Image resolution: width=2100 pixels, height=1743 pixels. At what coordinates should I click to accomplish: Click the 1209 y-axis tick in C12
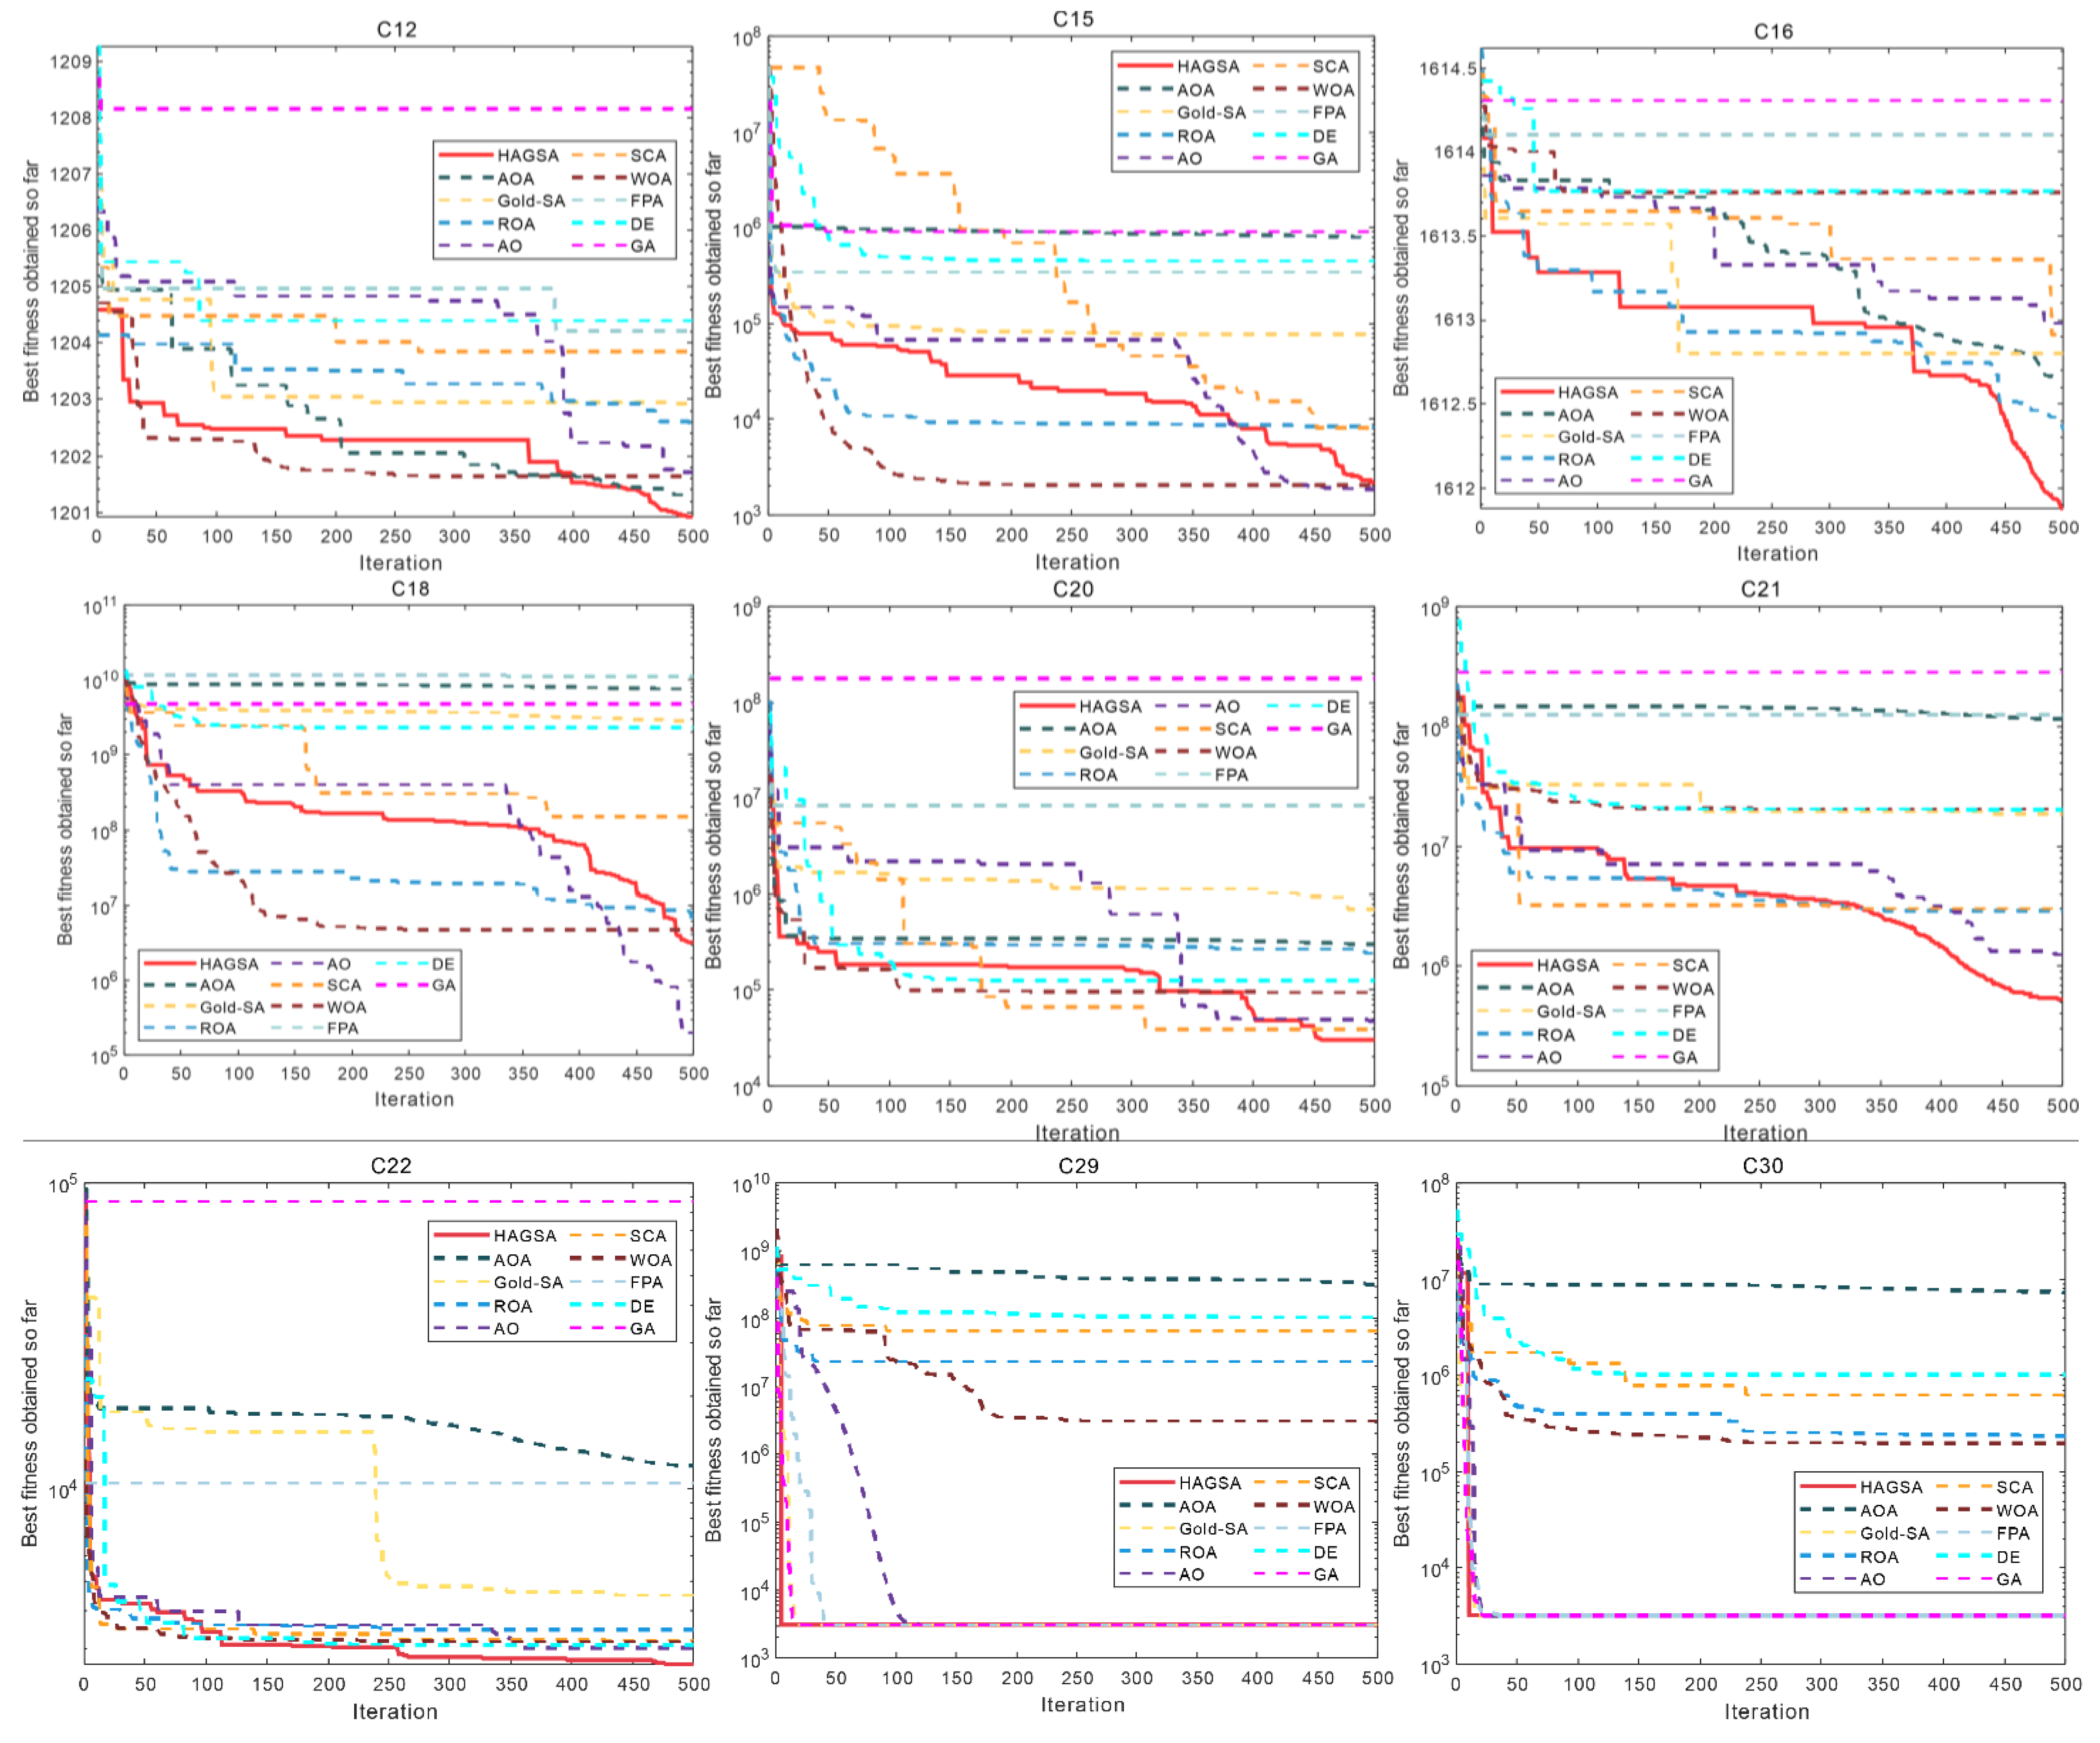point(71,62)
